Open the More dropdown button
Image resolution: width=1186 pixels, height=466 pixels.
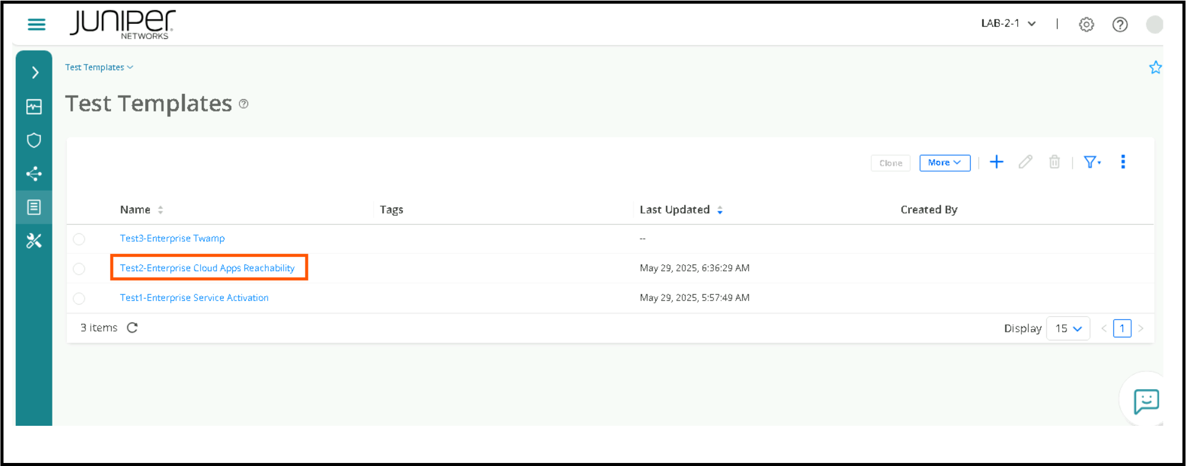tap(945, 163)
